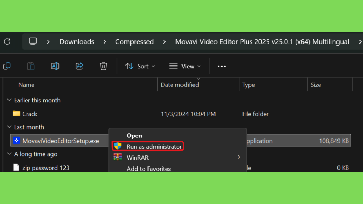Click the Copy toolbar icon
This screenshot has width=363, height=204.
point(7,66)
